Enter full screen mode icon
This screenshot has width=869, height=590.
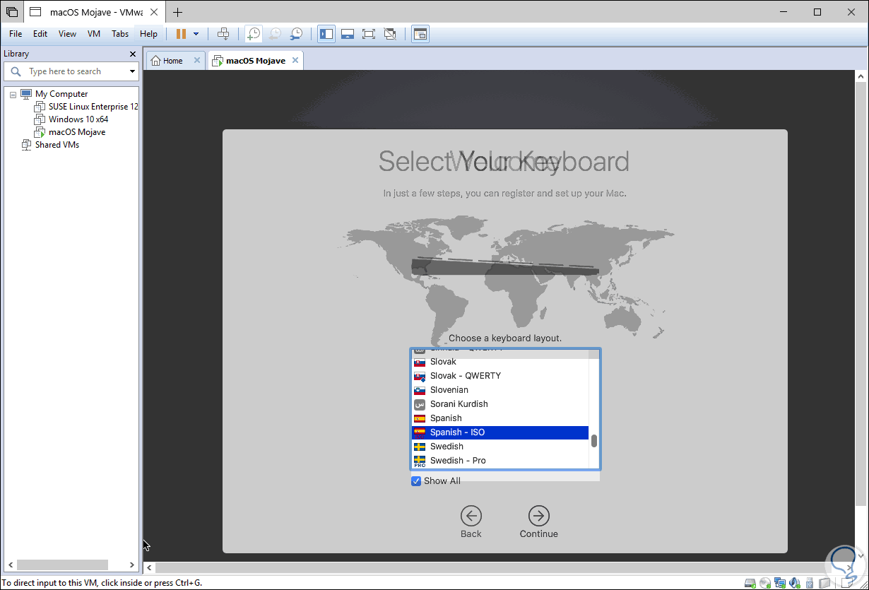coord(368,34)
